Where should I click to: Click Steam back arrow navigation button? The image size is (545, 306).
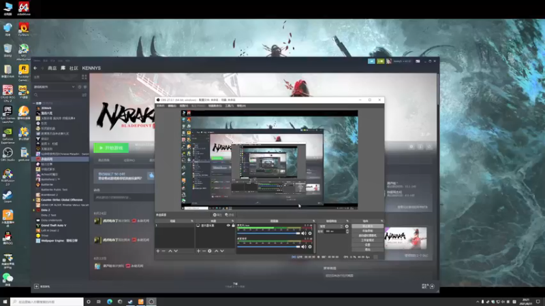pyautogui.click(x=35, y=68)
